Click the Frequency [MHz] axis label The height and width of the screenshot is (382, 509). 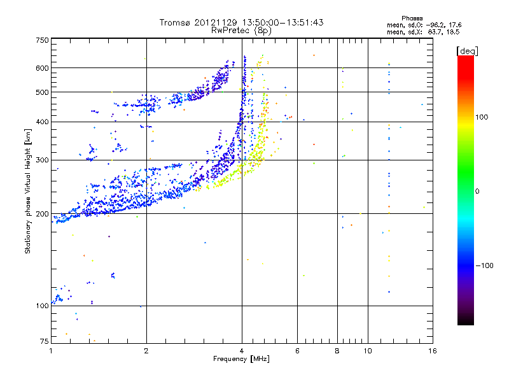pos(241,360)
